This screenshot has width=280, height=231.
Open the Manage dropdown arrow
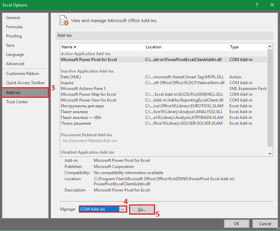[123, 209]
